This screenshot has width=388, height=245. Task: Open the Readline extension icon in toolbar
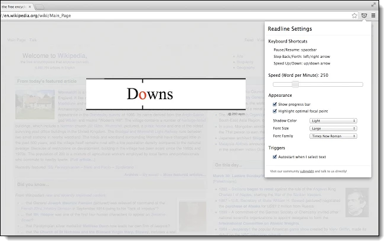[364, 15]
